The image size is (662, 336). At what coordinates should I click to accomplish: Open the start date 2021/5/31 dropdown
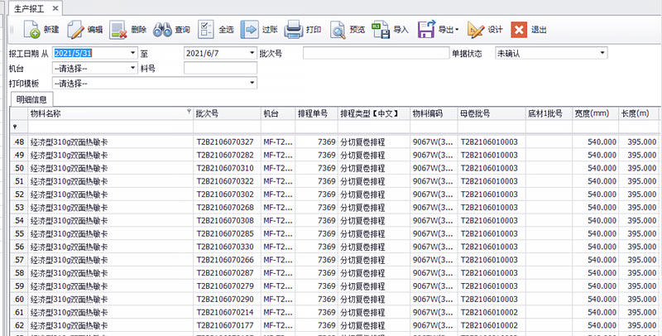pos(132,53)
